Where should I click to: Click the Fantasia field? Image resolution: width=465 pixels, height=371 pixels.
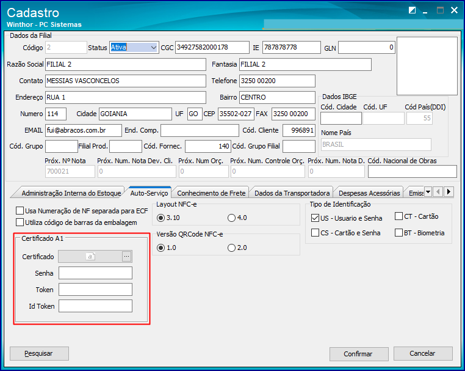pyautogui.click(x=305, y=64)
